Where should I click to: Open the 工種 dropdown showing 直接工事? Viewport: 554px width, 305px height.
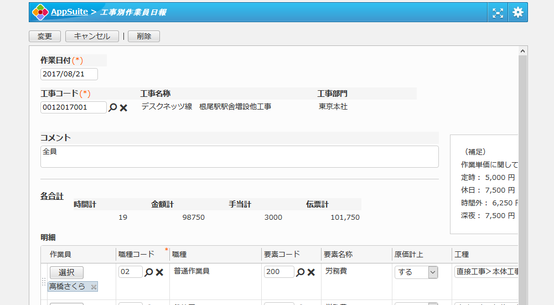[486, 272]
